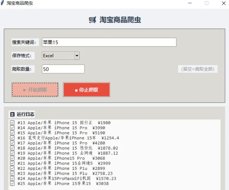229x190 pixels.
Task: Click the 搜索关键词 input field containing 苹果15
Action: coord(109,42)
